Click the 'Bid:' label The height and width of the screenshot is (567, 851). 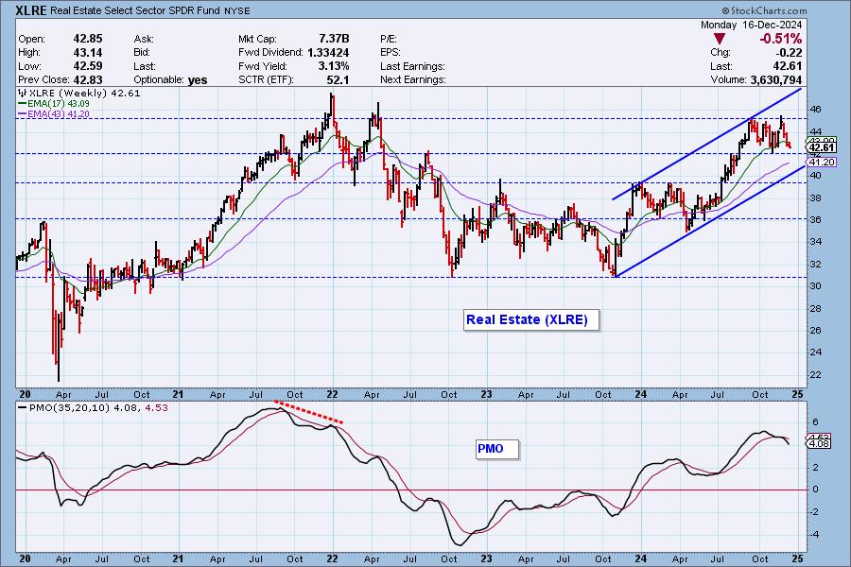pos(143,53)
